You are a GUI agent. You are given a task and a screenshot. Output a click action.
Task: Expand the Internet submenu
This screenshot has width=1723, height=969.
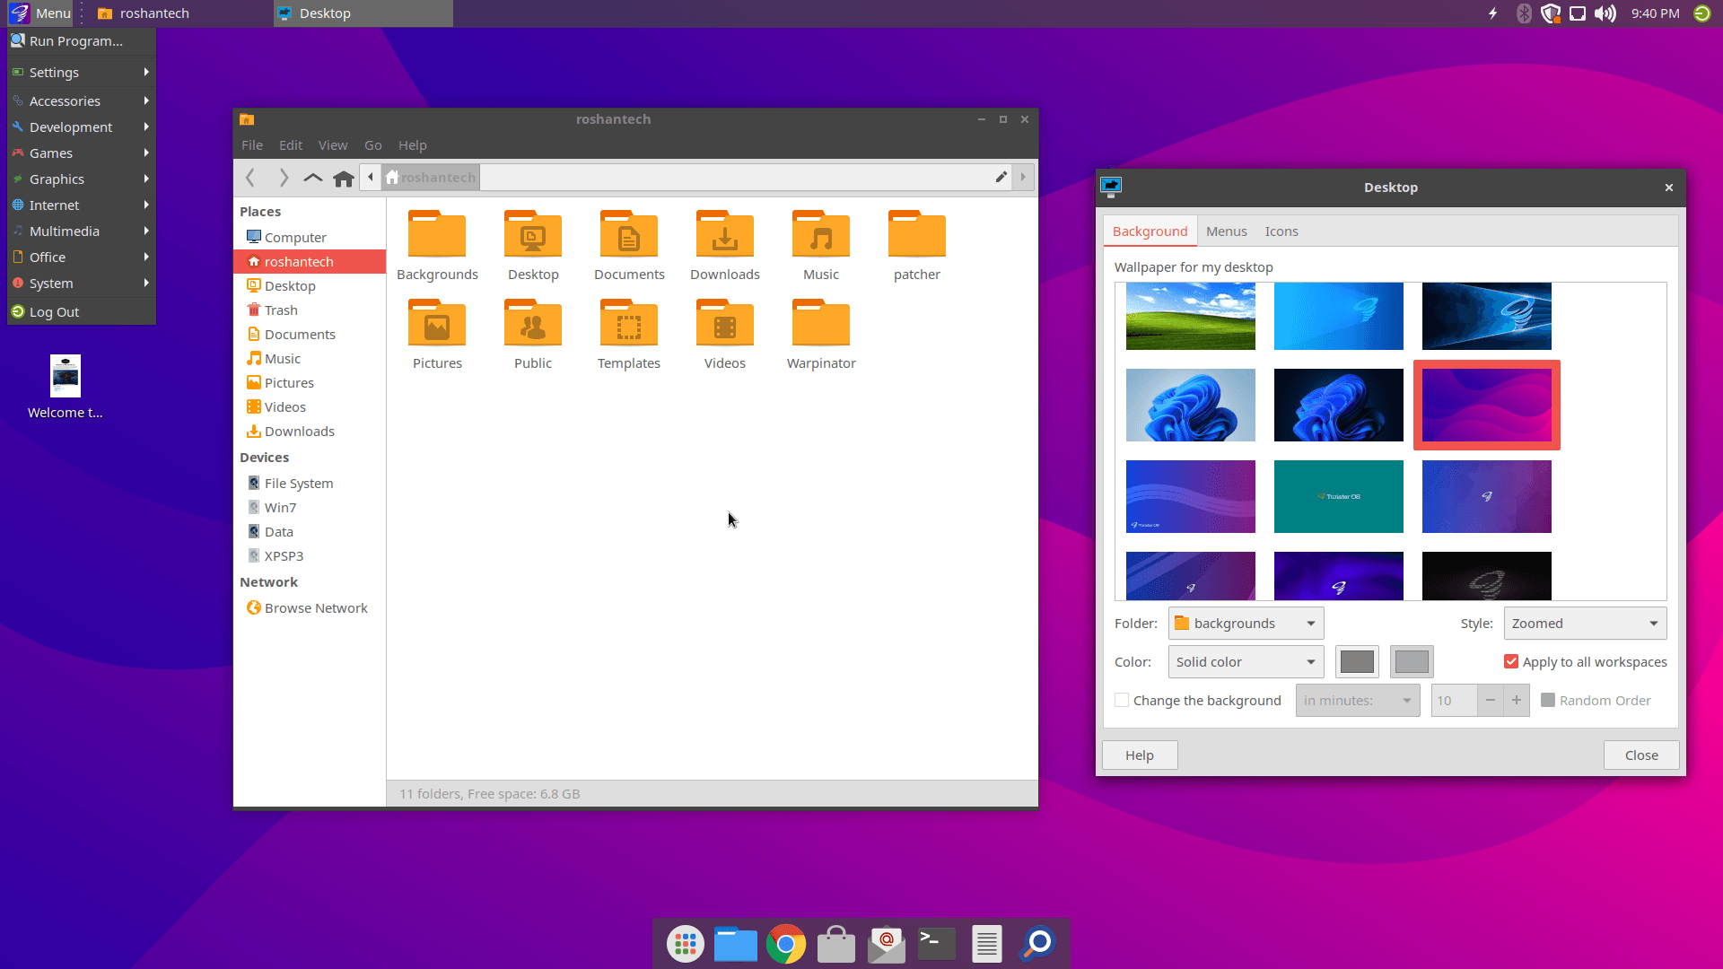pyautogui.click(x=82, y=205)
